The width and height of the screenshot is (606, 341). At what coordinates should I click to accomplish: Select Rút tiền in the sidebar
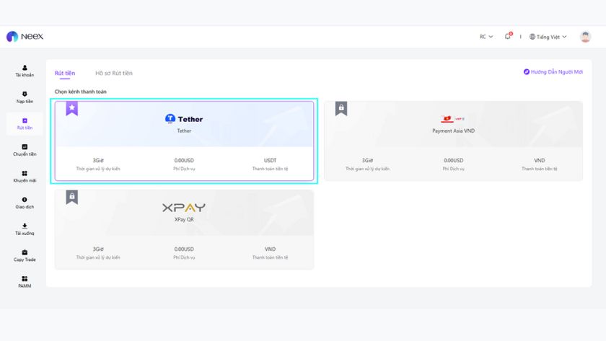click(x=25, y=123)
